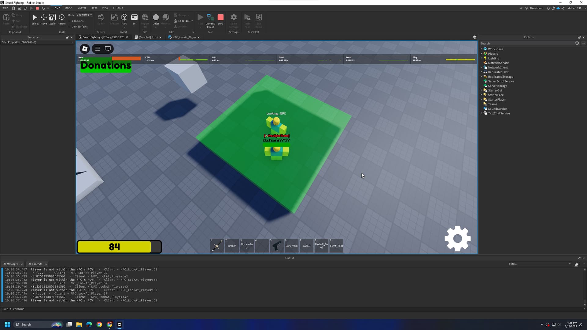Anchor the selected object
The width and height of the screenshot is (587, 330).
point(180,27)
